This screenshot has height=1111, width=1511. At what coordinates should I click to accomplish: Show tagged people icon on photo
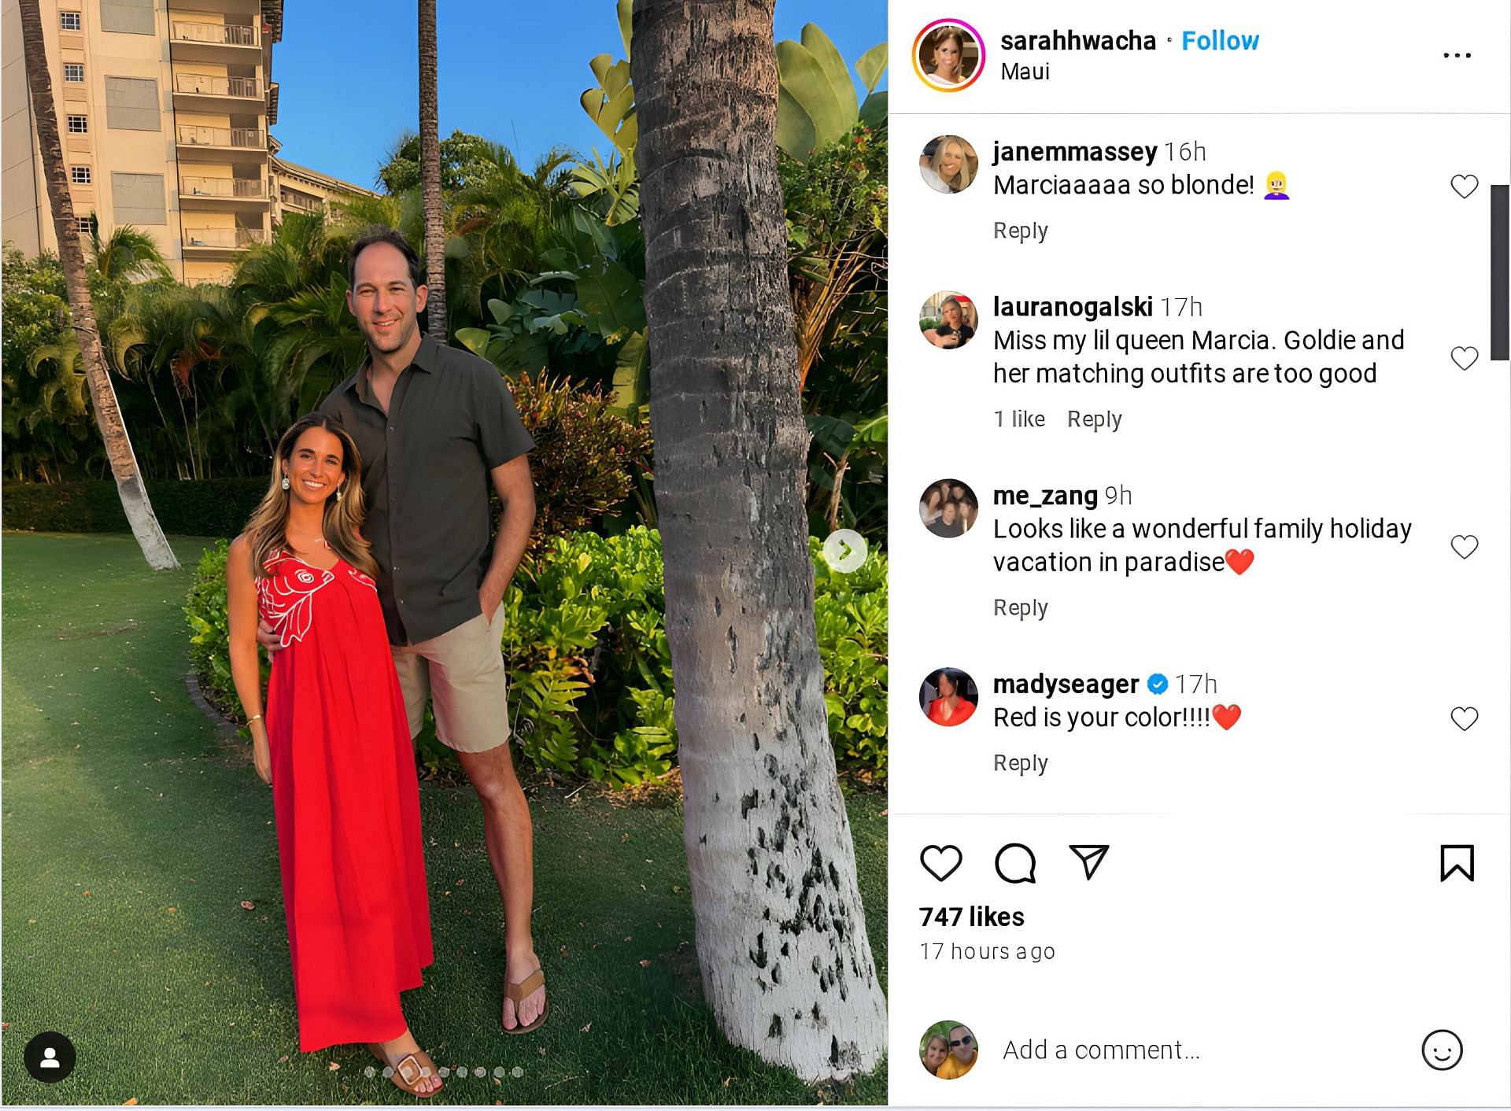click(x=50, y=1057)
